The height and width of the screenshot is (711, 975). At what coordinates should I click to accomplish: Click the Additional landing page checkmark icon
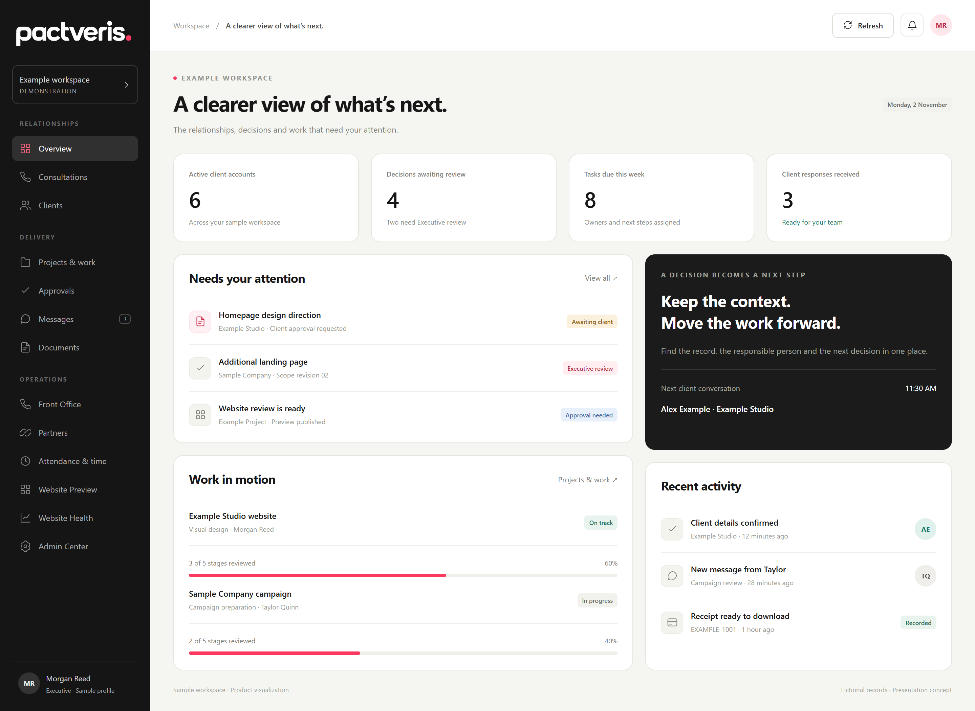pyautogui.click(x=200, y=368)
